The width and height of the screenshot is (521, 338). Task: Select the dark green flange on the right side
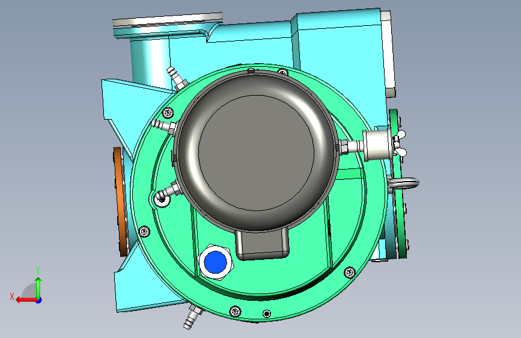398,183
